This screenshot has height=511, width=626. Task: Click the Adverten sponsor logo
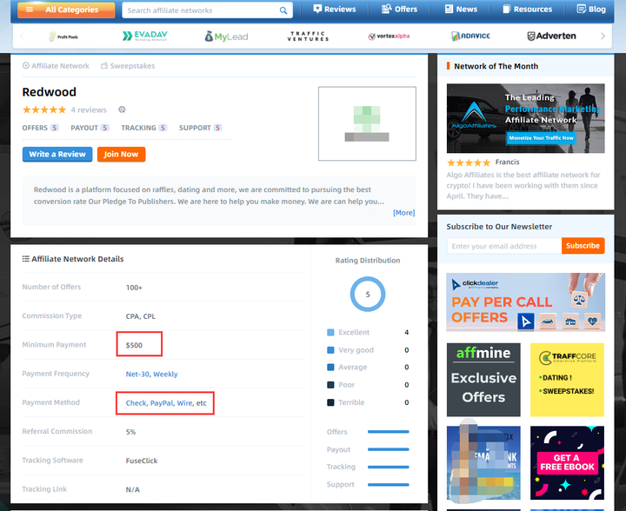pos(551,36)
